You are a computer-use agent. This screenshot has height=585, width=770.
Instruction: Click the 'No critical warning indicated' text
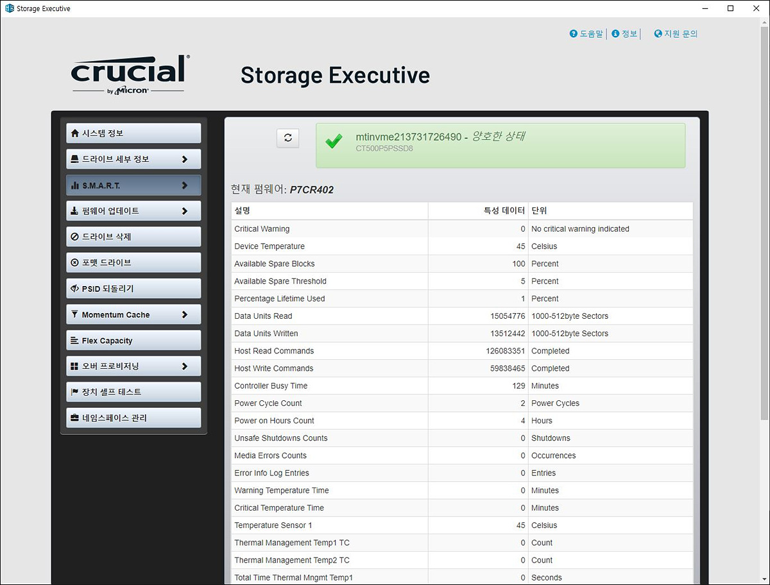pyautogui.click(x=580, y=229)
